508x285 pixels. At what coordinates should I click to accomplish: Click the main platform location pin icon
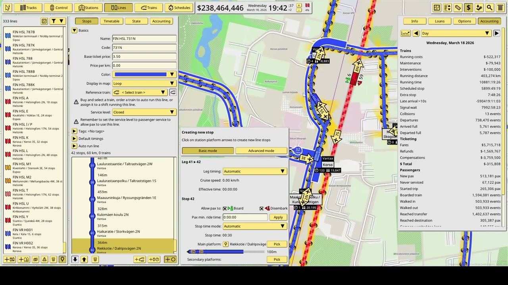click(225, 244)
